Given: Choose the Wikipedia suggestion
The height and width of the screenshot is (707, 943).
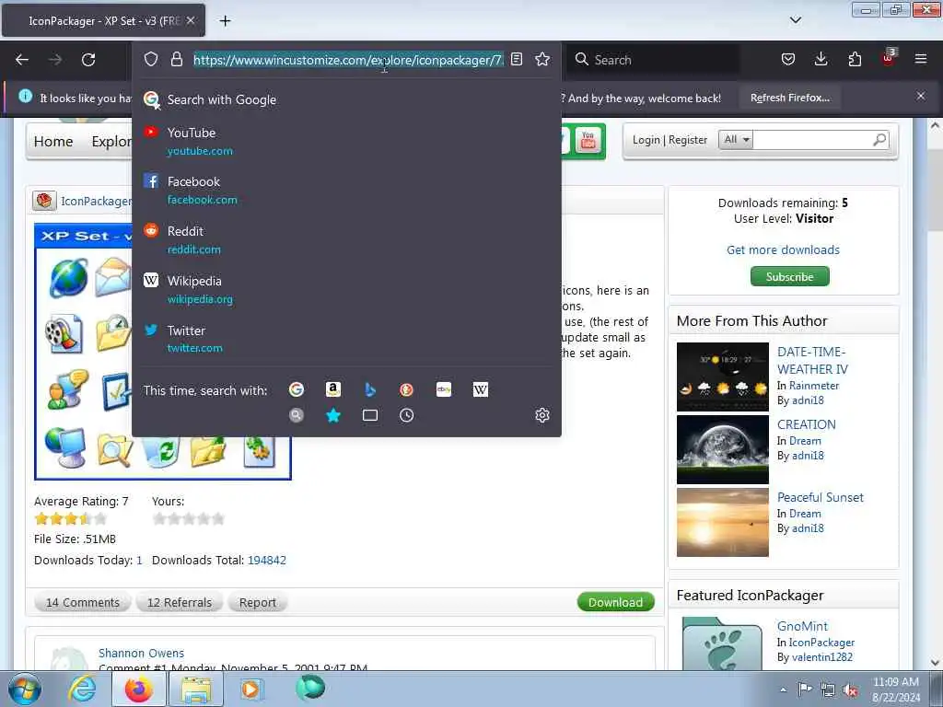Looking at the screenshot, I should click(x=346, y=290).
